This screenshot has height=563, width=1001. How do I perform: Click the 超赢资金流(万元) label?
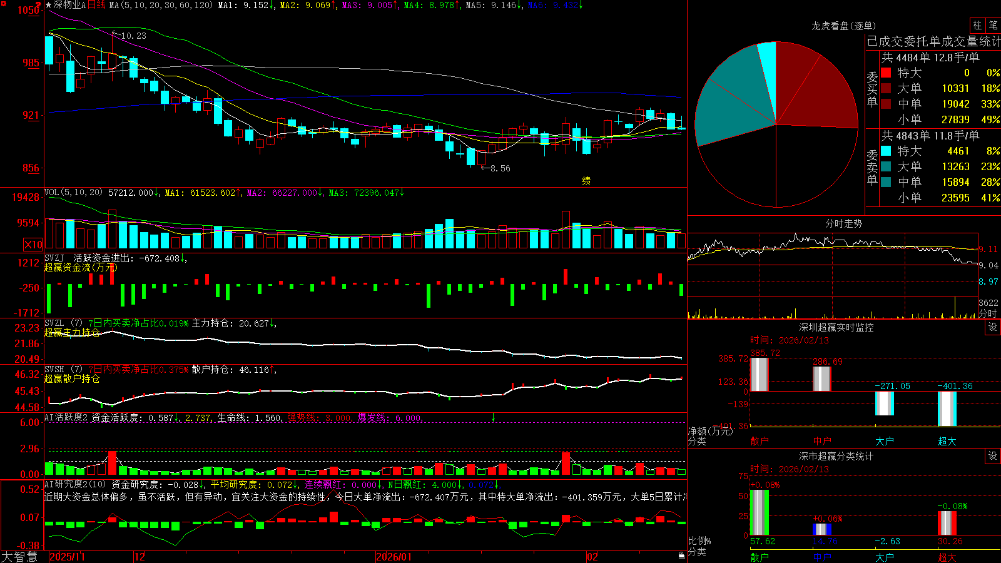click(x=81, y=267)
